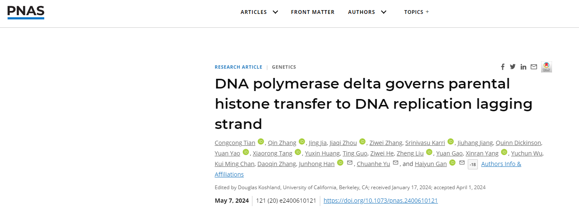Image resolution: width=579 pixels, height=209 pixels.
Task: Email article via share envelope icon
Action: tap(534, 67)
